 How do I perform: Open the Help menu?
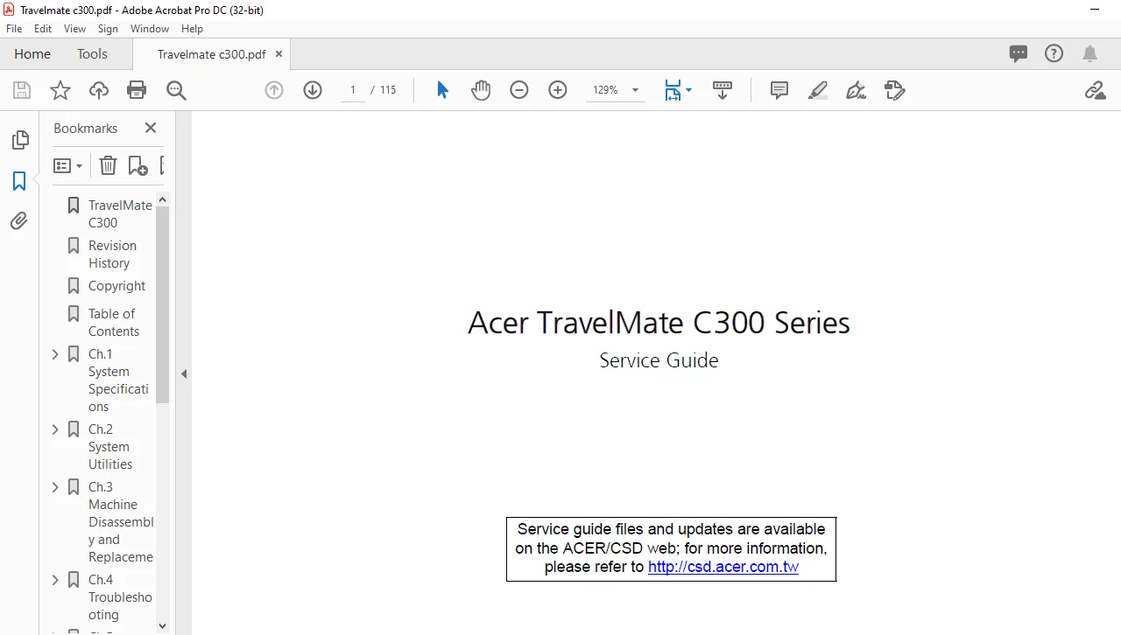click(192, 29)
